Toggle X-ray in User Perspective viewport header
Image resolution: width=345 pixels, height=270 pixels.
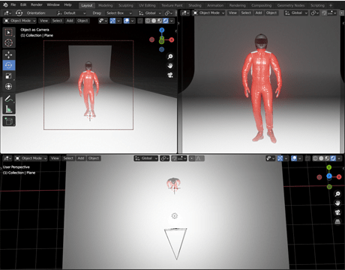tap(307, 159)
